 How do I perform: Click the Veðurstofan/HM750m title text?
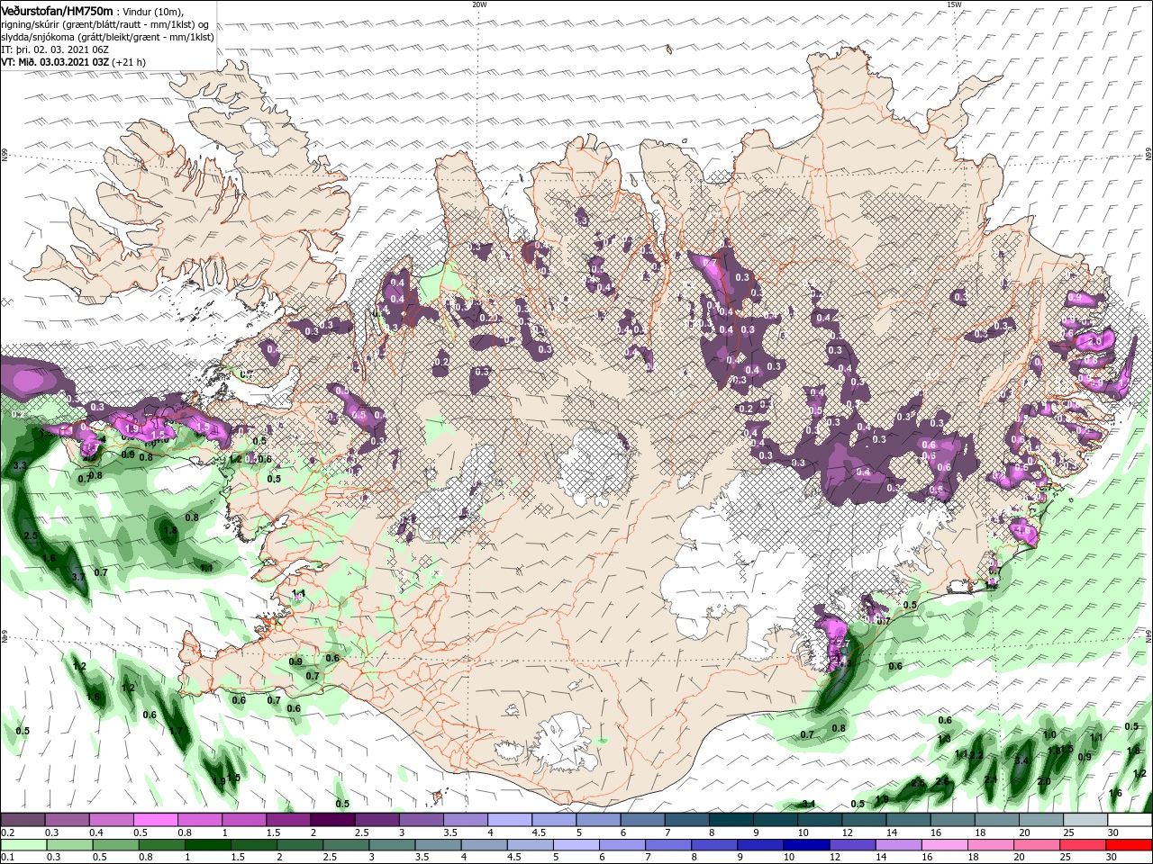click(x=57, y=10)
